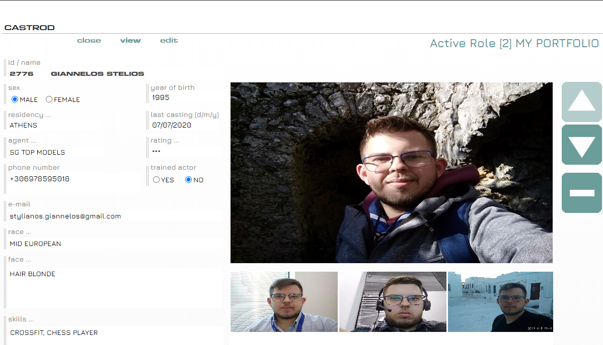The image size is (603, 345).
Task: Mark trained actor as YES
Action: 156,179
